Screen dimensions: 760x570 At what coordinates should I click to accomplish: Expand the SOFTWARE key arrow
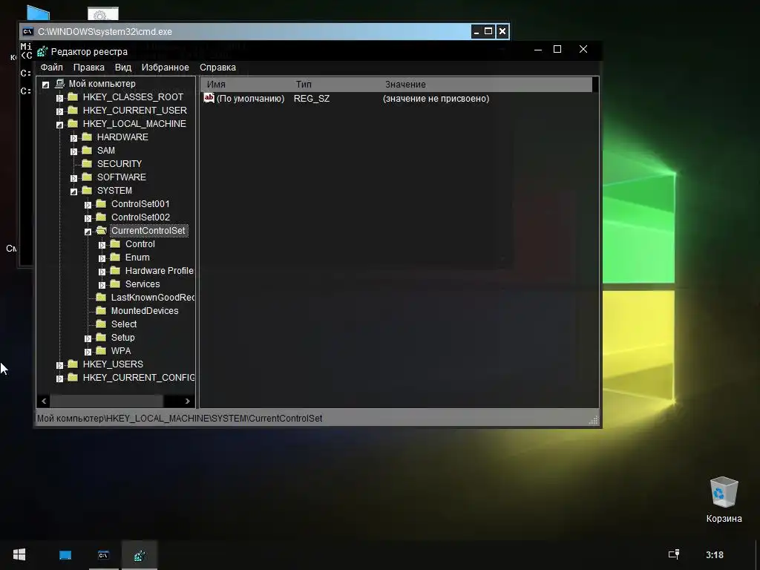[73, 178]
